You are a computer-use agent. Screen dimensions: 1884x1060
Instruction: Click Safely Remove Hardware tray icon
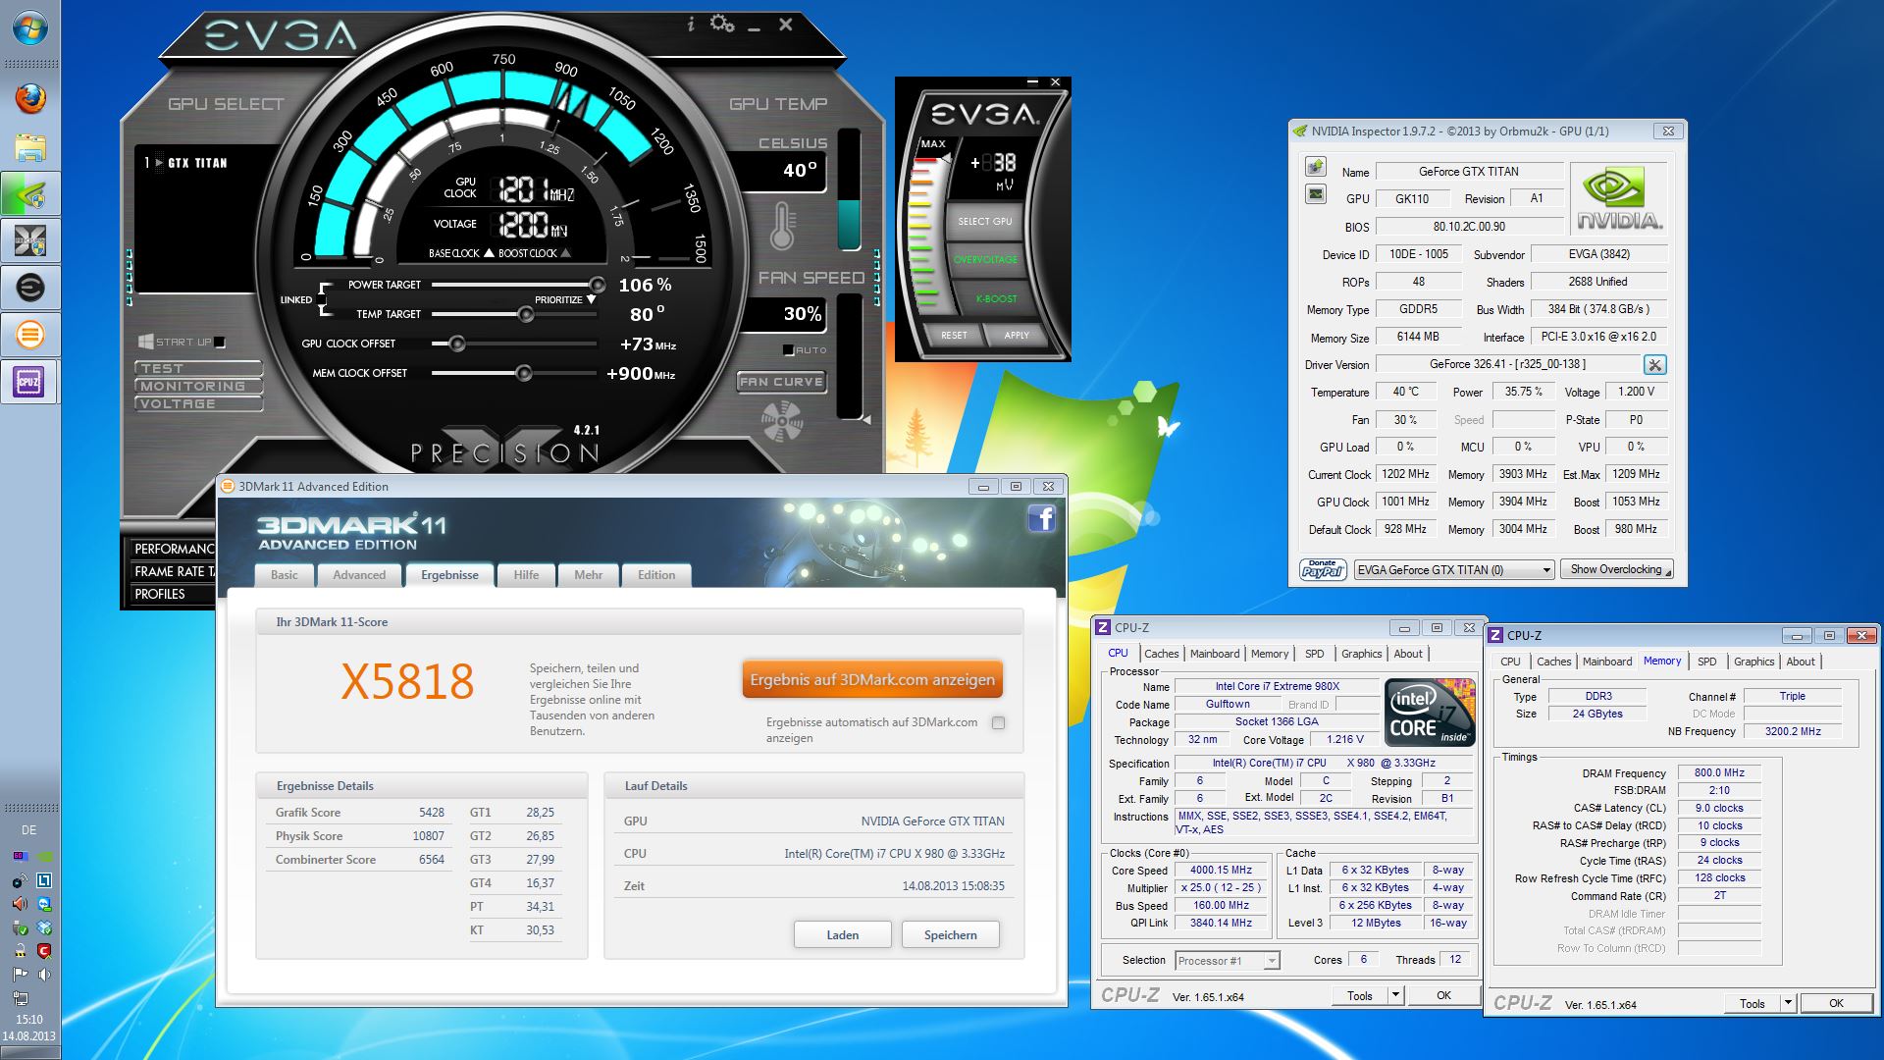click(x=19, y=927)
